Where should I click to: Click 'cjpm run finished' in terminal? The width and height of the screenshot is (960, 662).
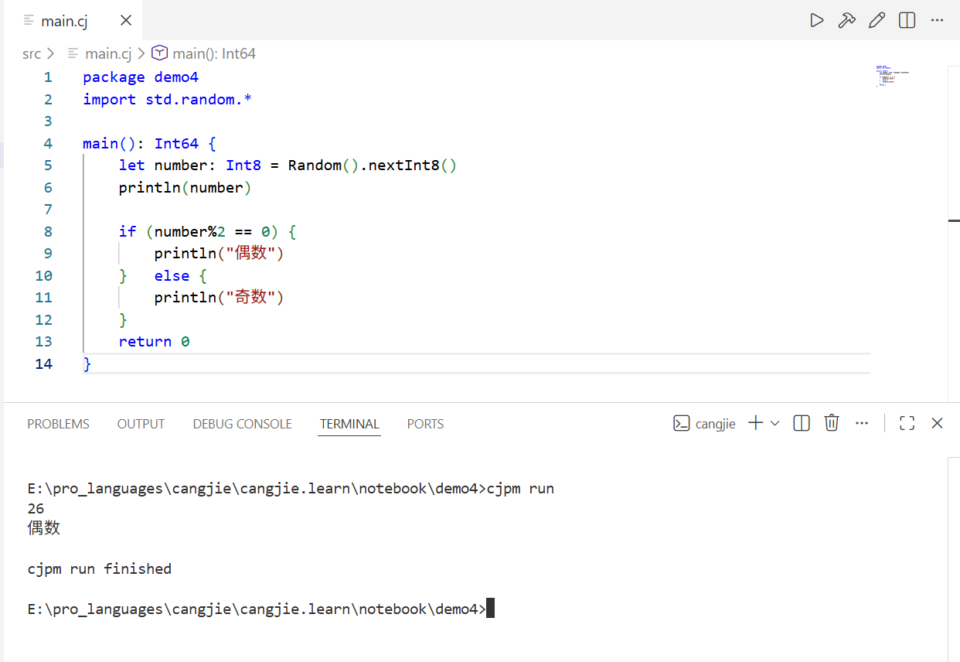tap(99, 569)
